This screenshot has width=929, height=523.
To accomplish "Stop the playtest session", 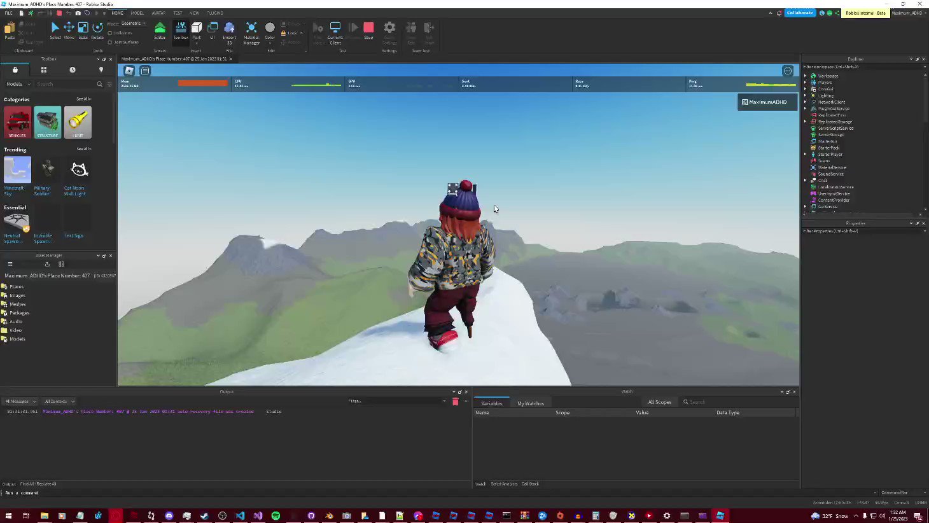I will point(368,31).
